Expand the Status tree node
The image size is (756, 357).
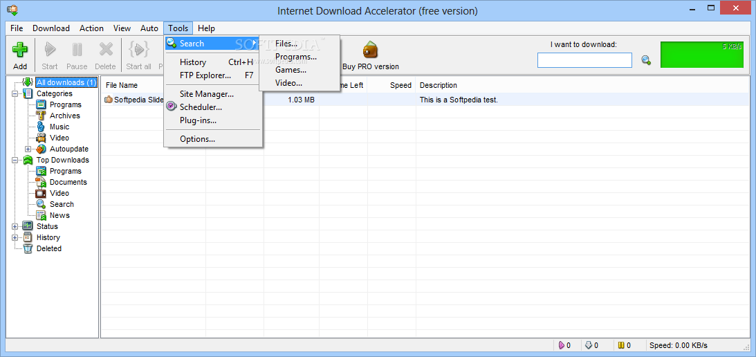click(x=15, y=226)
